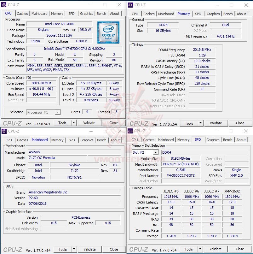Click the CPU-Z icon in the SPD window title bar
Screen dimensions: 253x254
click(x=130, y=131)
